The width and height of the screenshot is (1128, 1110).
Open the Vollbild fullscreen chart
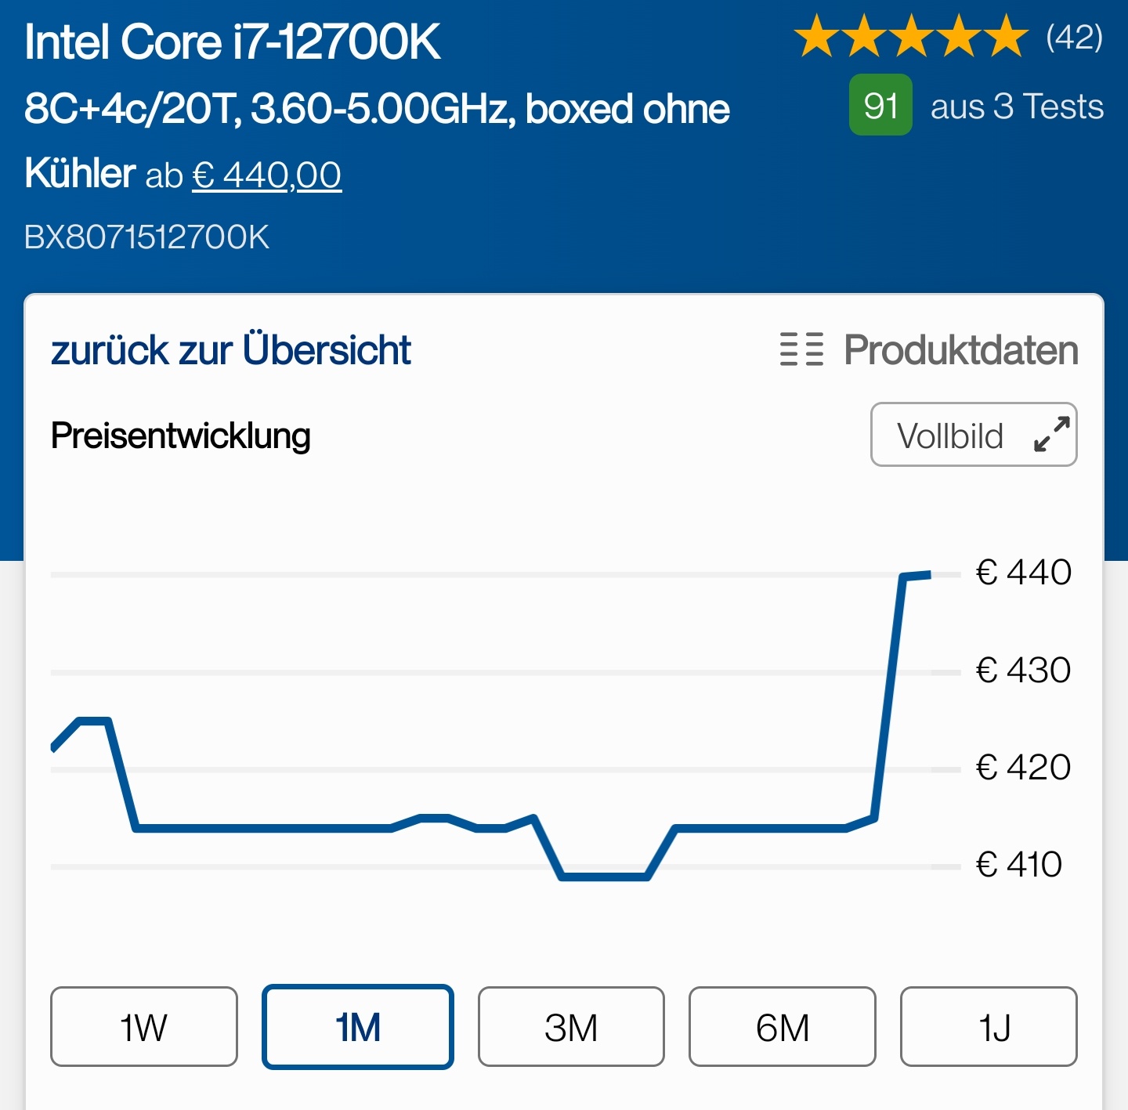[x=974, y=435]
